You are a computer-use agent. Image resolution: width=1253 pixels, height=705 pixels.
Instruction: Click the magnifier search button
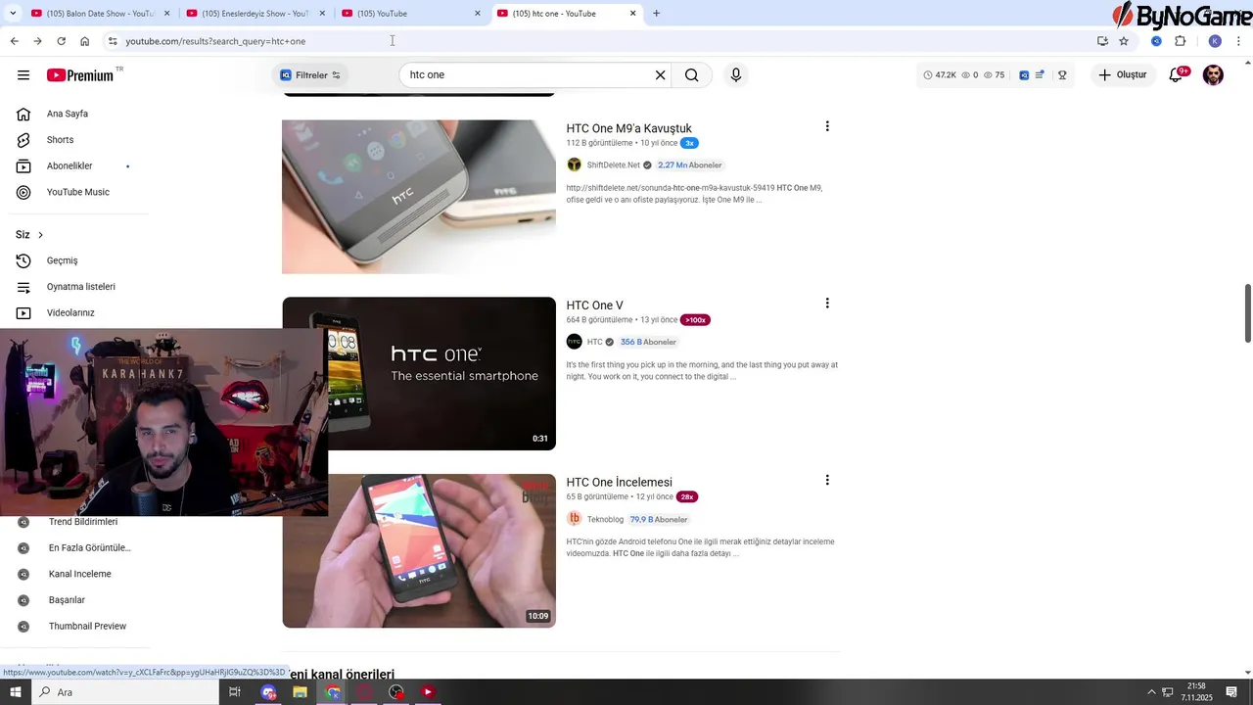(x=692, y=75)
